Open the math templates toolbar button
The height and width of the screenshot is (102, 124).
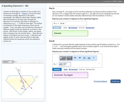pos(63,58)
